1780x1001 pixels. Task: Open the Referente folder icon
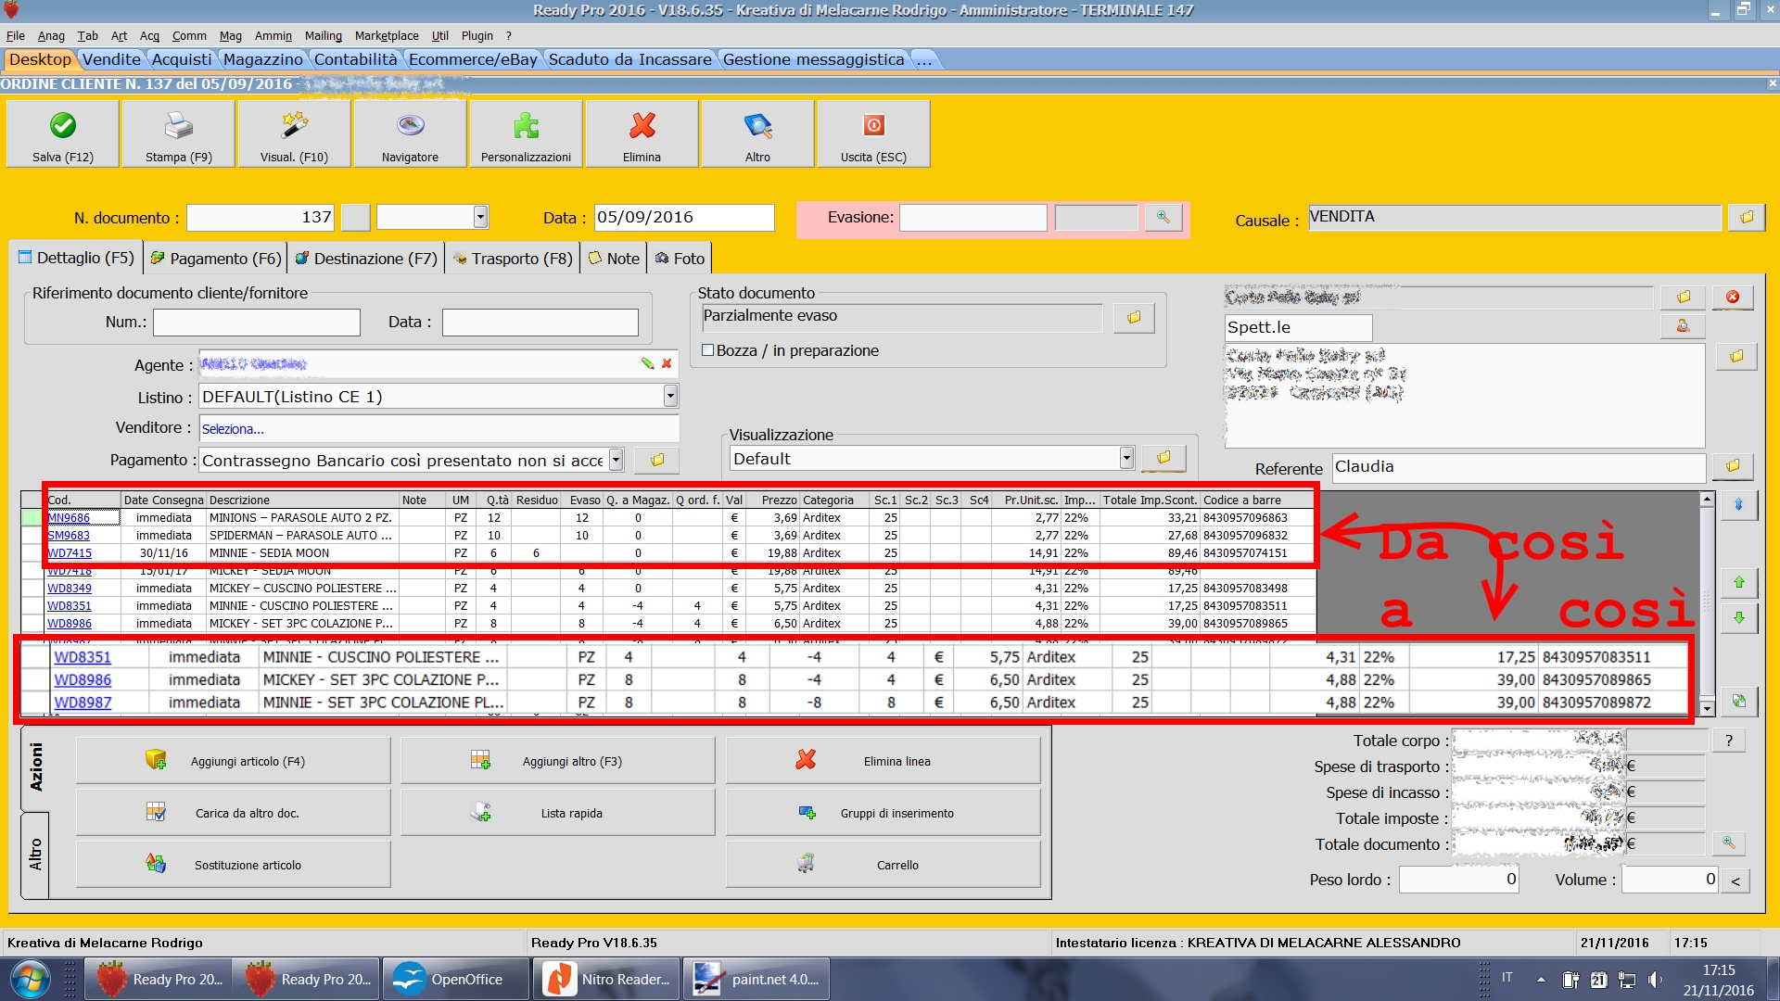pos(1733,466)
